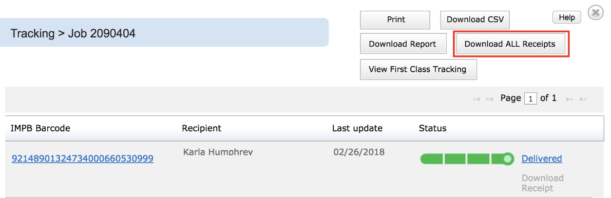Image resolution: width=611 pixels, height=198 pixels.
Task: Sort by Status column header
Action: click(x=432, y=128)
